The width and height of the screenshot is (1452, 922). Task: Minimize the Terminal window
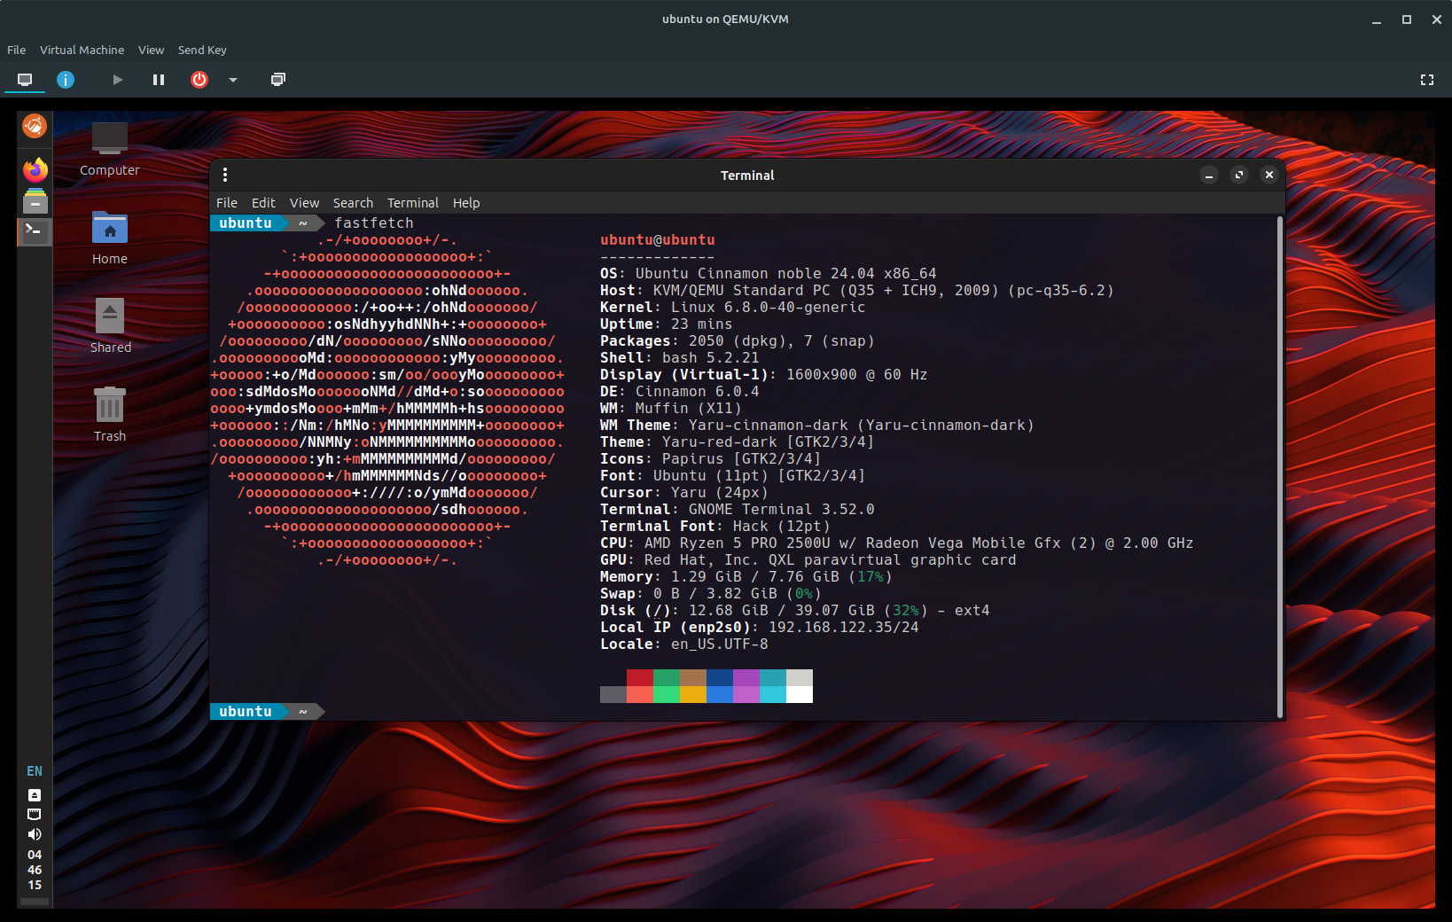point(1209,175)
